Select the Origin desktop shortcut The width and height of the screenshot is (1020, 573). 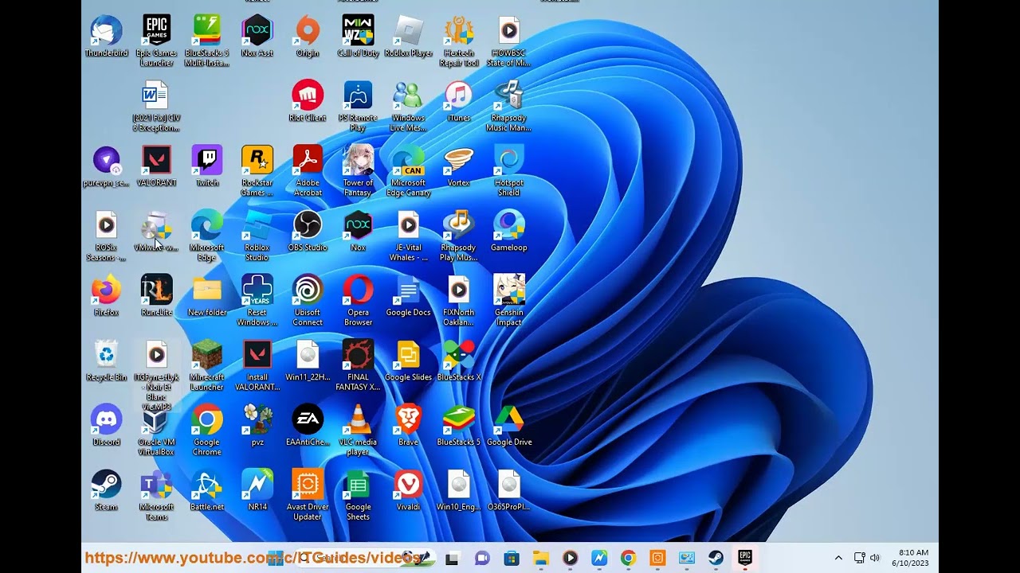[307, 37]
